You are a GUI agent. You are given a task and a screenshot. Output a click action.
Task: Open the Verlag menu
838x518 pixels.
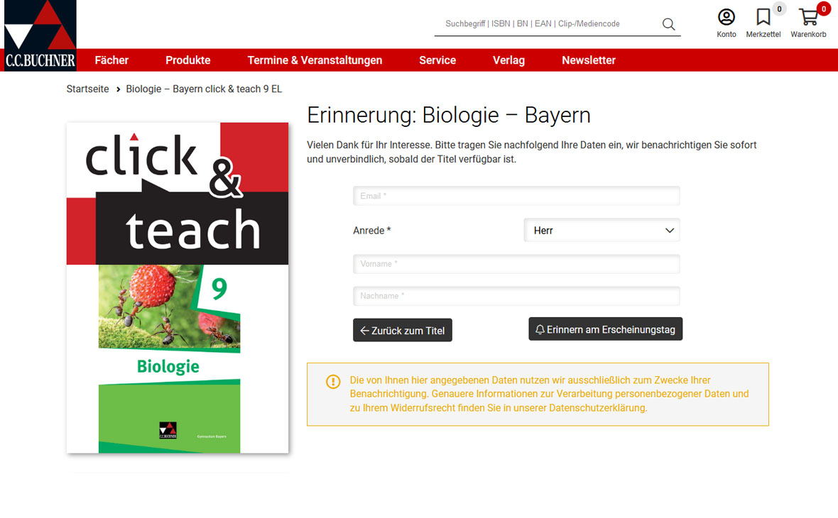[x=508, y=60]
